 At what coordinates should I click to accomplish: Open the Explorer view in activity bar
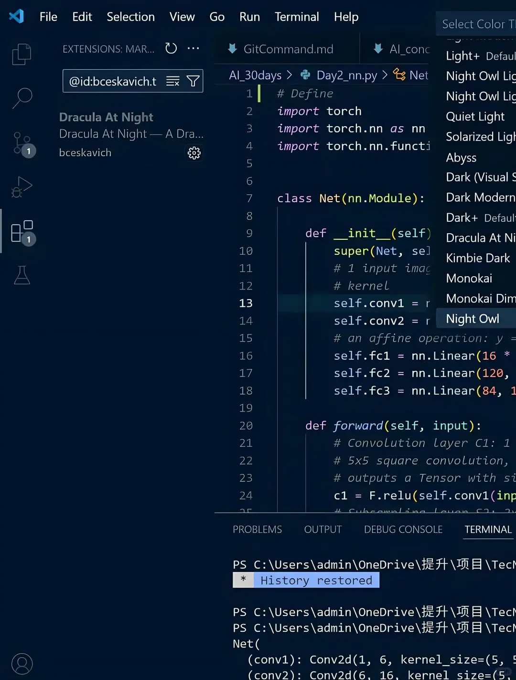pos(21,54)
